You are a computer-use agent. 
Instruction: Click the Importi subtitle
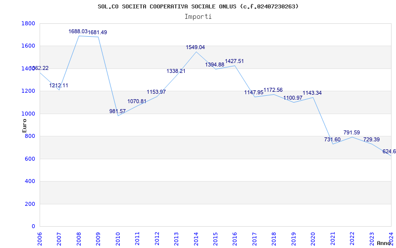198,17
